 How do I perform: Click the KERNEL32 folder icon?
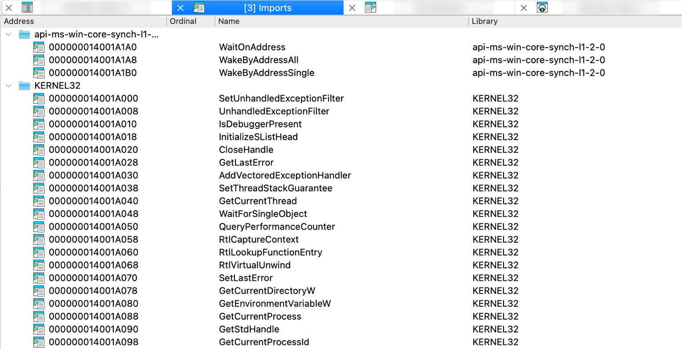point(24,85)
